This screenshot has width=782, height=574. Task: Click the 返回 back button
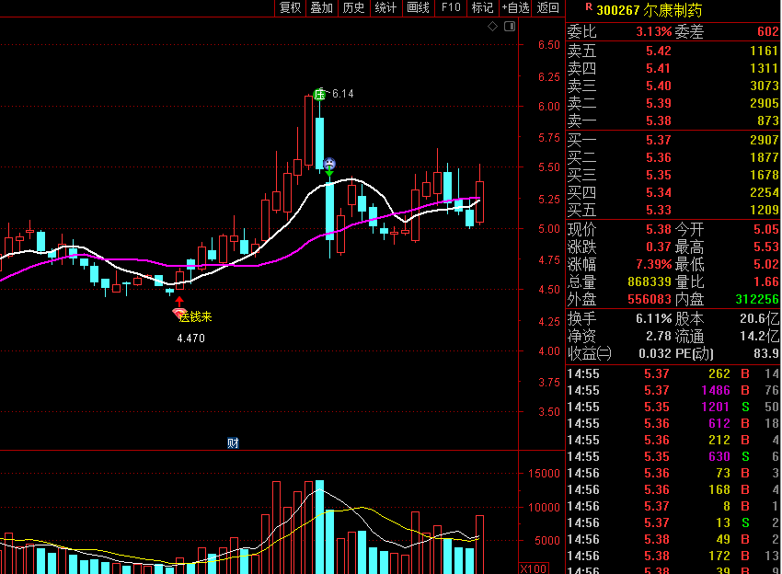tap(548, 7)
